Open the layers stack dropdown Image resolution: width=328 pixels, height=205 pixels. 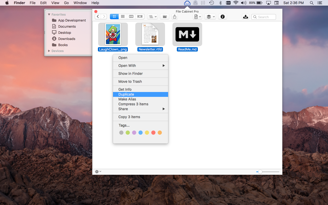click(x=210, y=17)
